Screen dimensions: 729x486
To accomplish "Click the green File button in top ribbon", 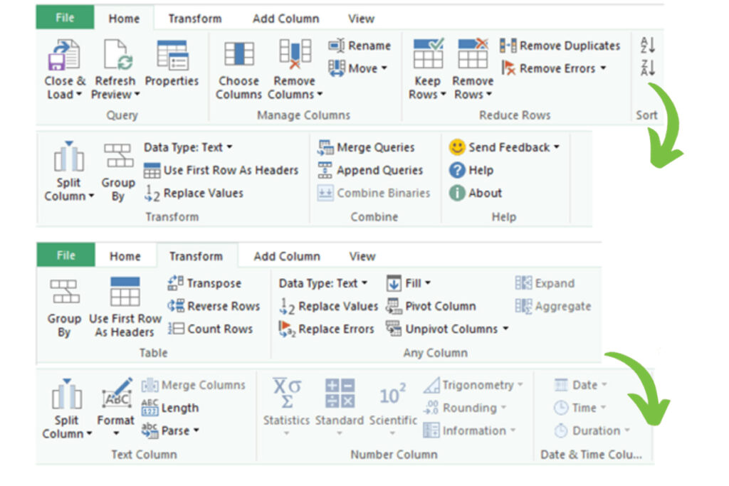I will 65,19.
